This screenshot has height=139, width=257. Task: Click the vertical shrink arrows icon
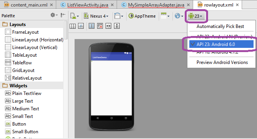pos(117,26)
